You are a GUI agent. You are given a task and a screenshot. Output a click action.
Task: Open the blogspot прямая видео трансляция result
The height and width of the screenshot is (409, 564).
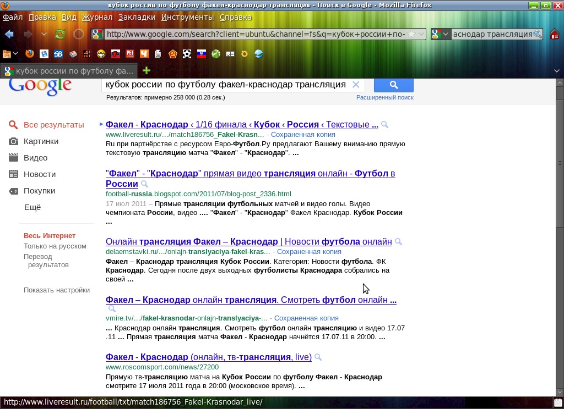coord(251,179)
